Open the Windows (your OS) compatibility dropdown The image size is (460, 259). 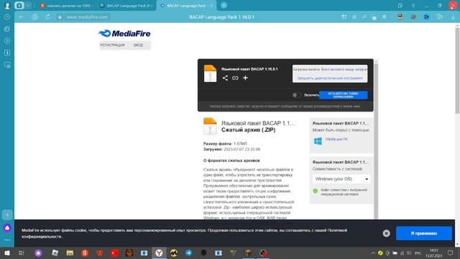341,179
